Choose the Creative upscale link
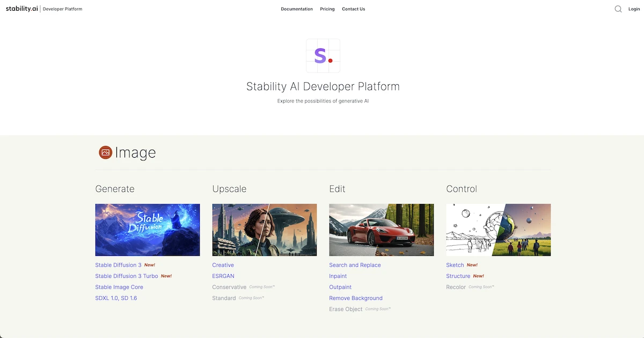Screen dimensions: 644x338 (x=223, y=265)
